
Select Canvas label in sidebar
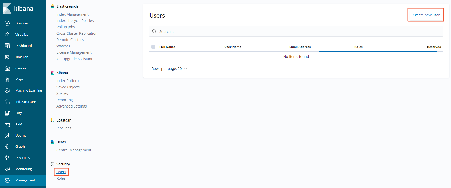[21, 68]
